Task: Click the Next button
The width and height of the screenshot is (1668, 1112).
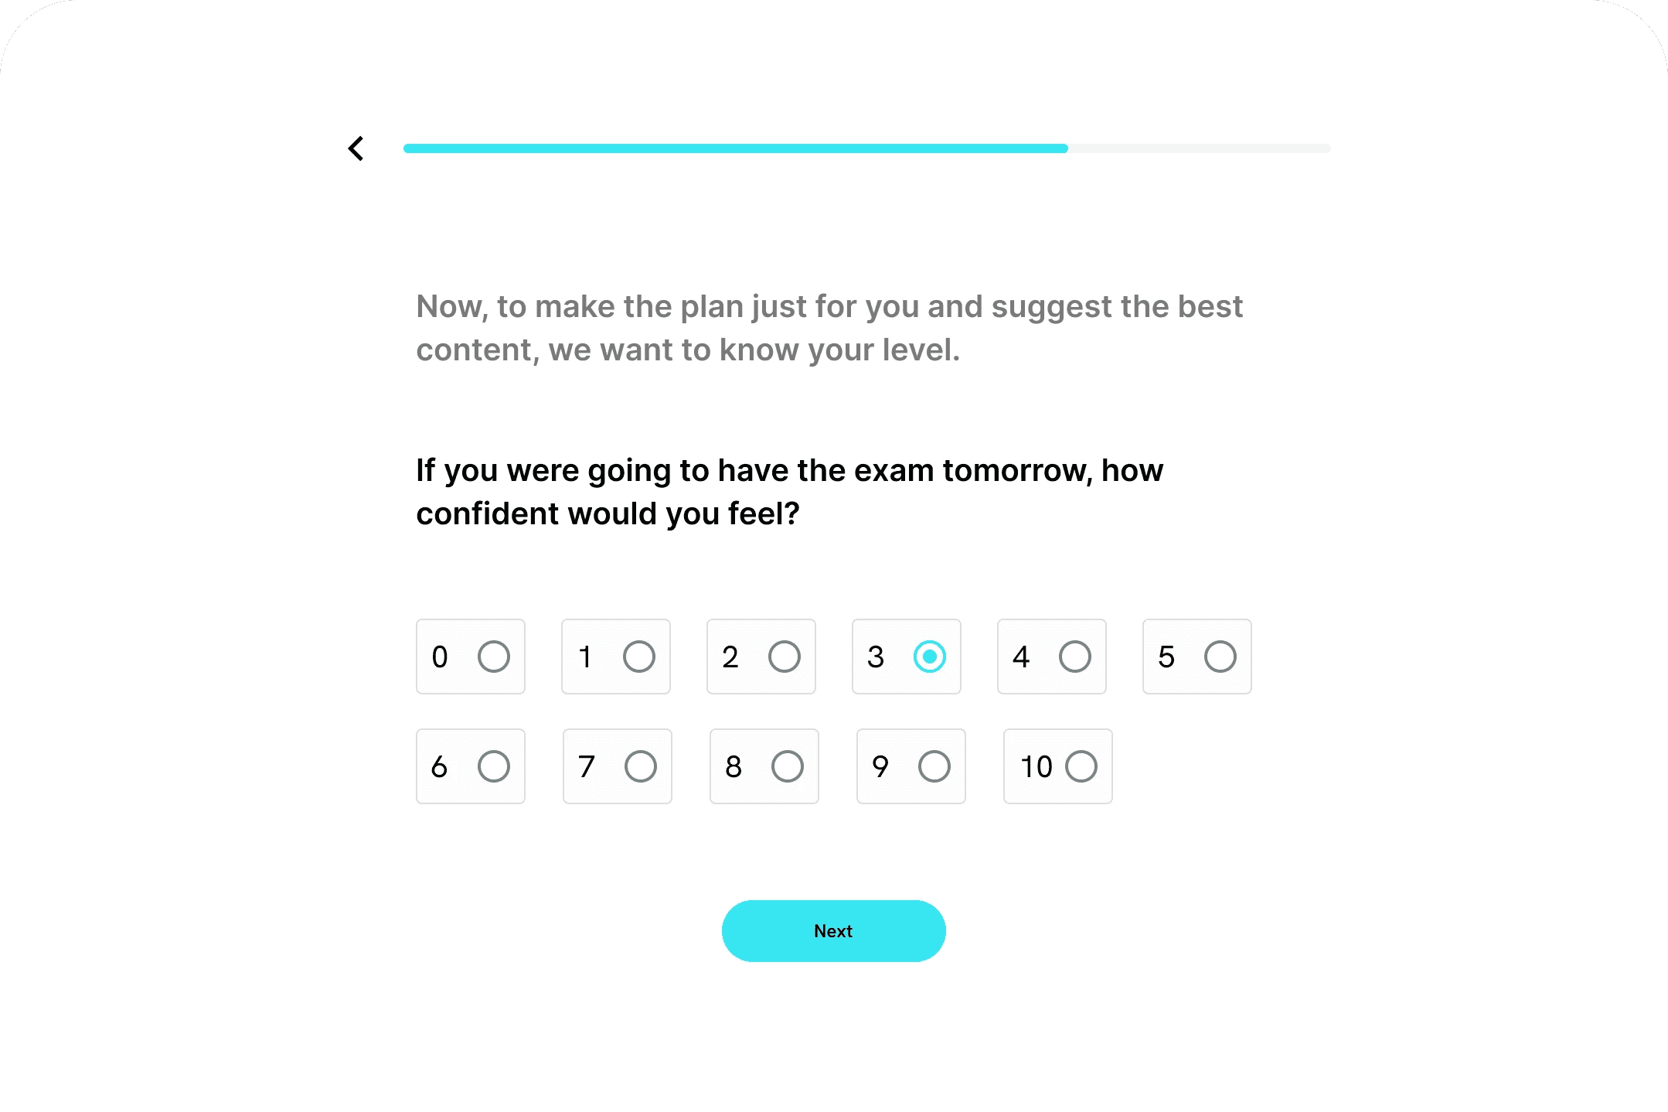Action: (833, 931)
